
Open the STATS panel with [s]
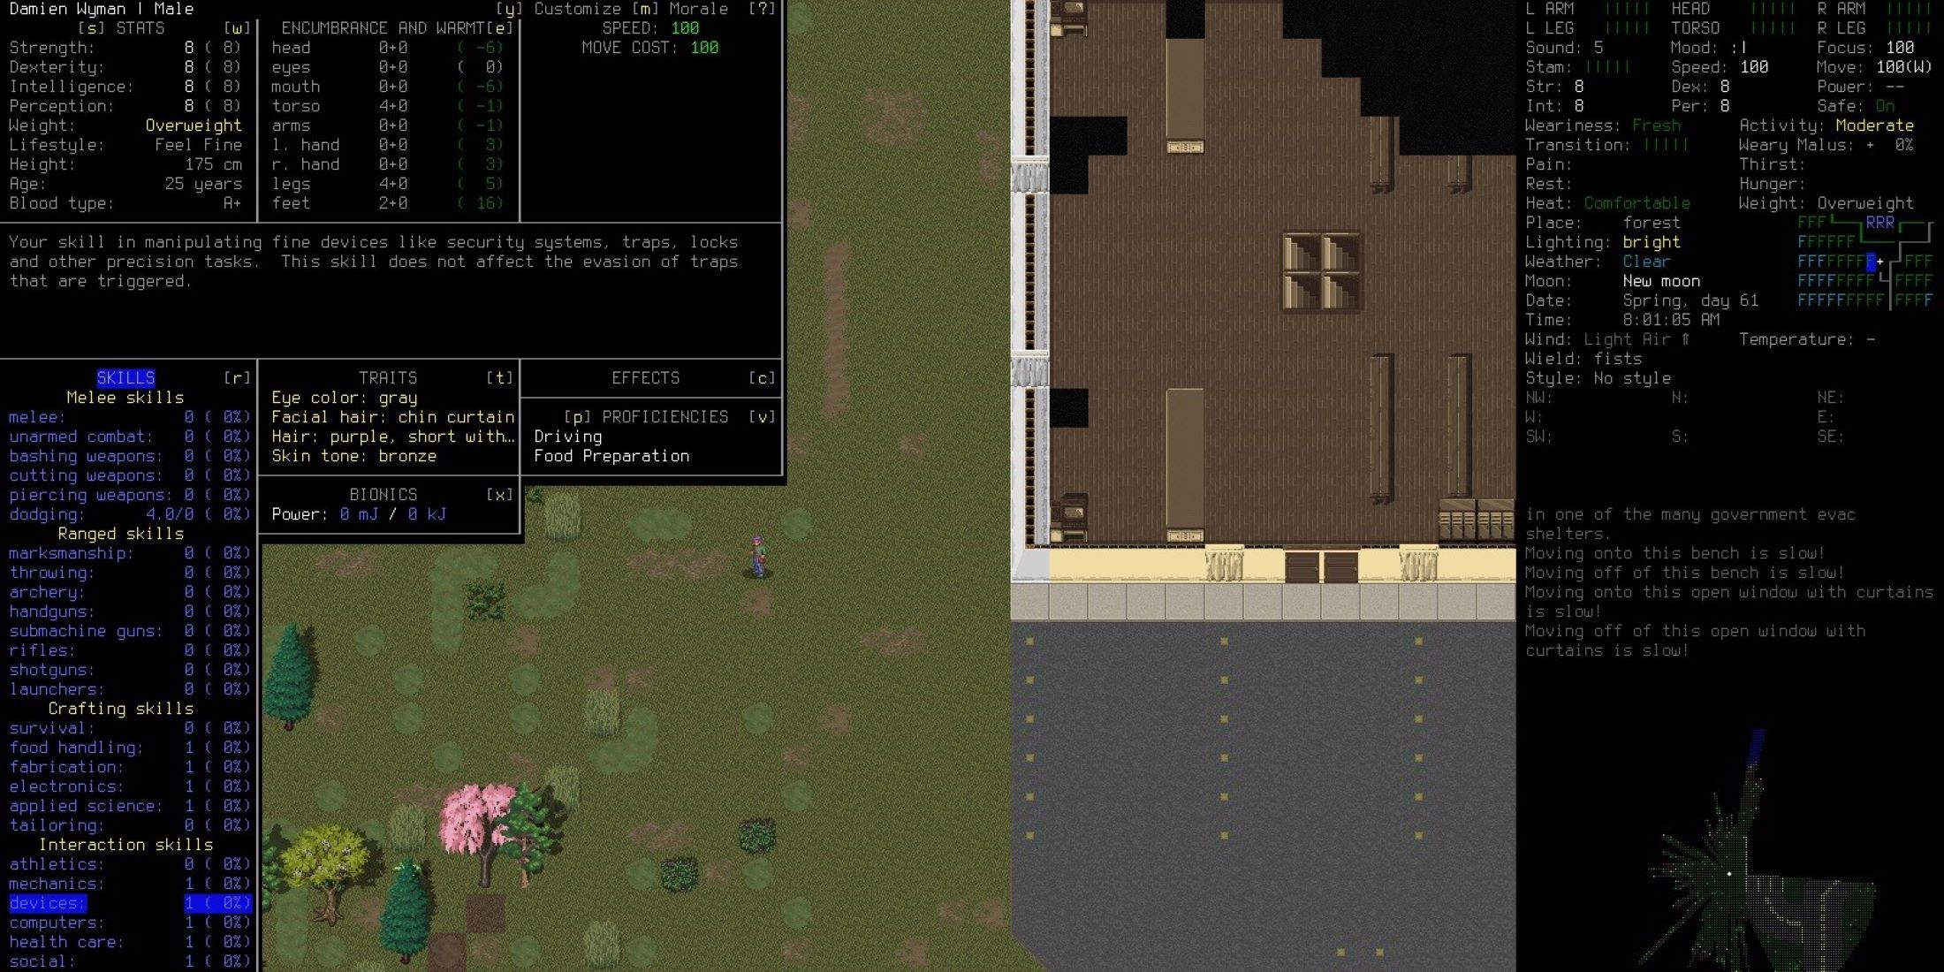tap(124, 27)
